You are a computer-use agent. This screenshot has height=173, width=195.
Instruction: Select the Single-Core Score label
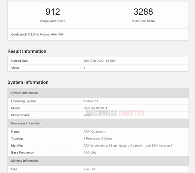pos(53,21)
